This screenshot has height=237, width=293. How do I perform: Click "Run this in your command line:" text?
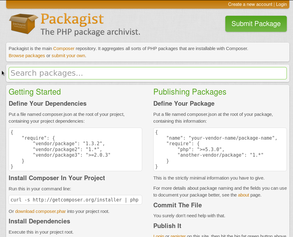tap(40, 189)
